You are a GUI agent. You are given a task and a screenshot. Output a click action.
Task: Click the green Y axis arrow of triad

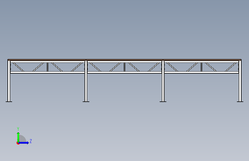coord(18,137)
